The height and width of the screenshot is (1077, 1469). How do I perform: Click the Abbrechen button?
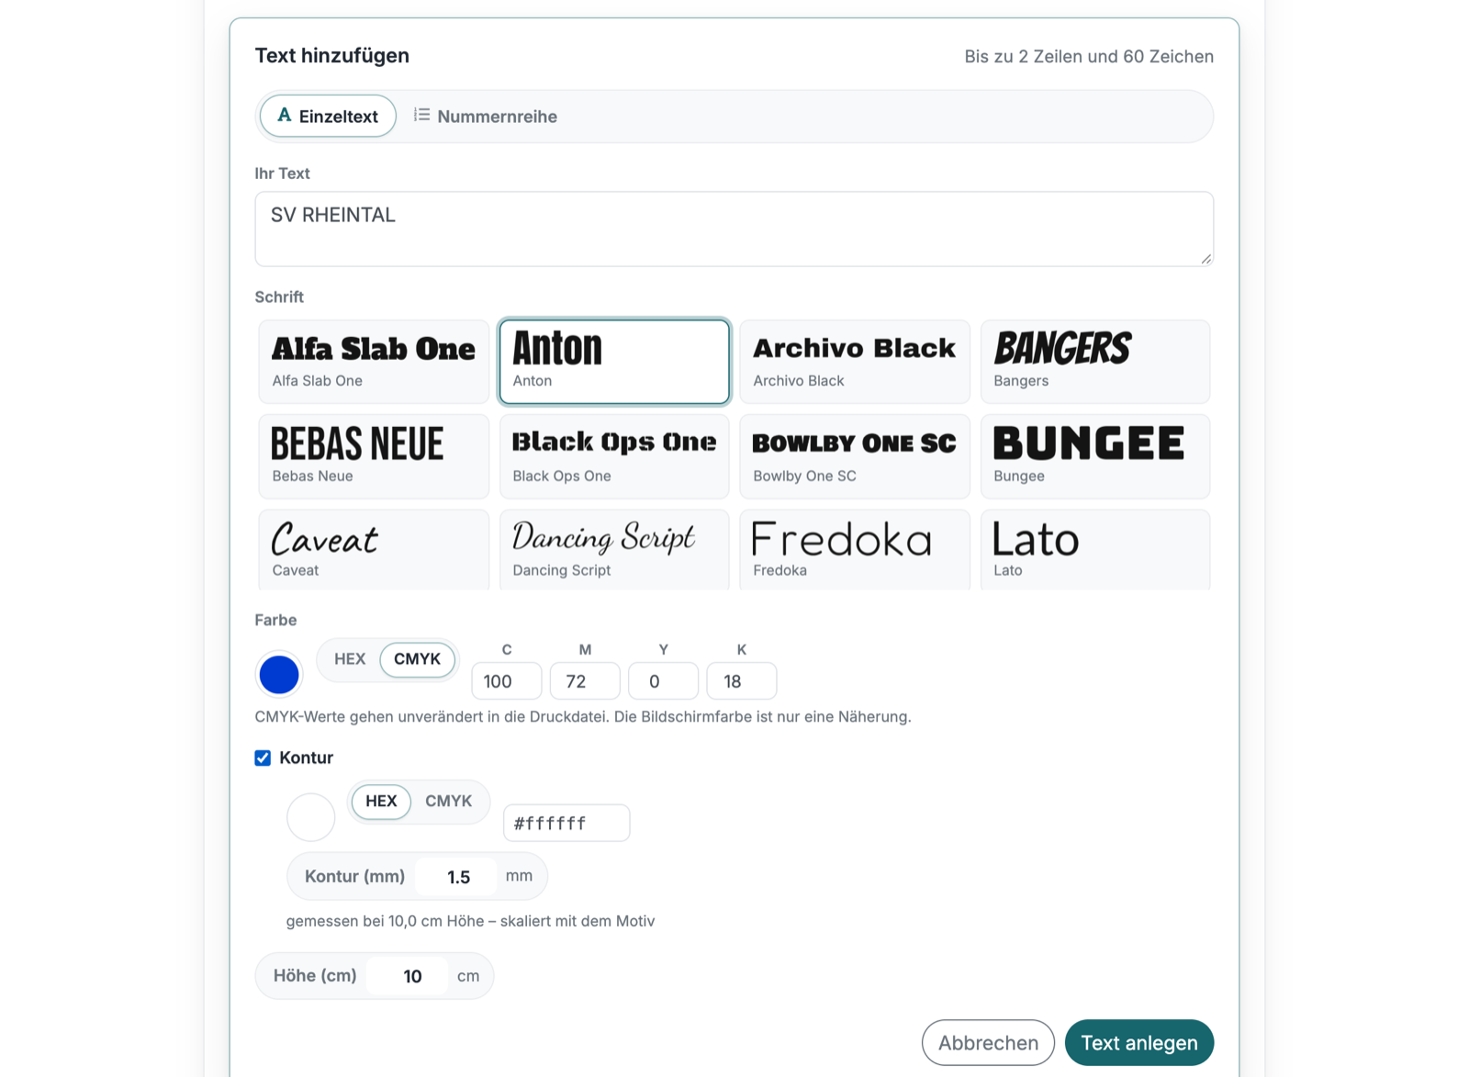coord(988,1043)
